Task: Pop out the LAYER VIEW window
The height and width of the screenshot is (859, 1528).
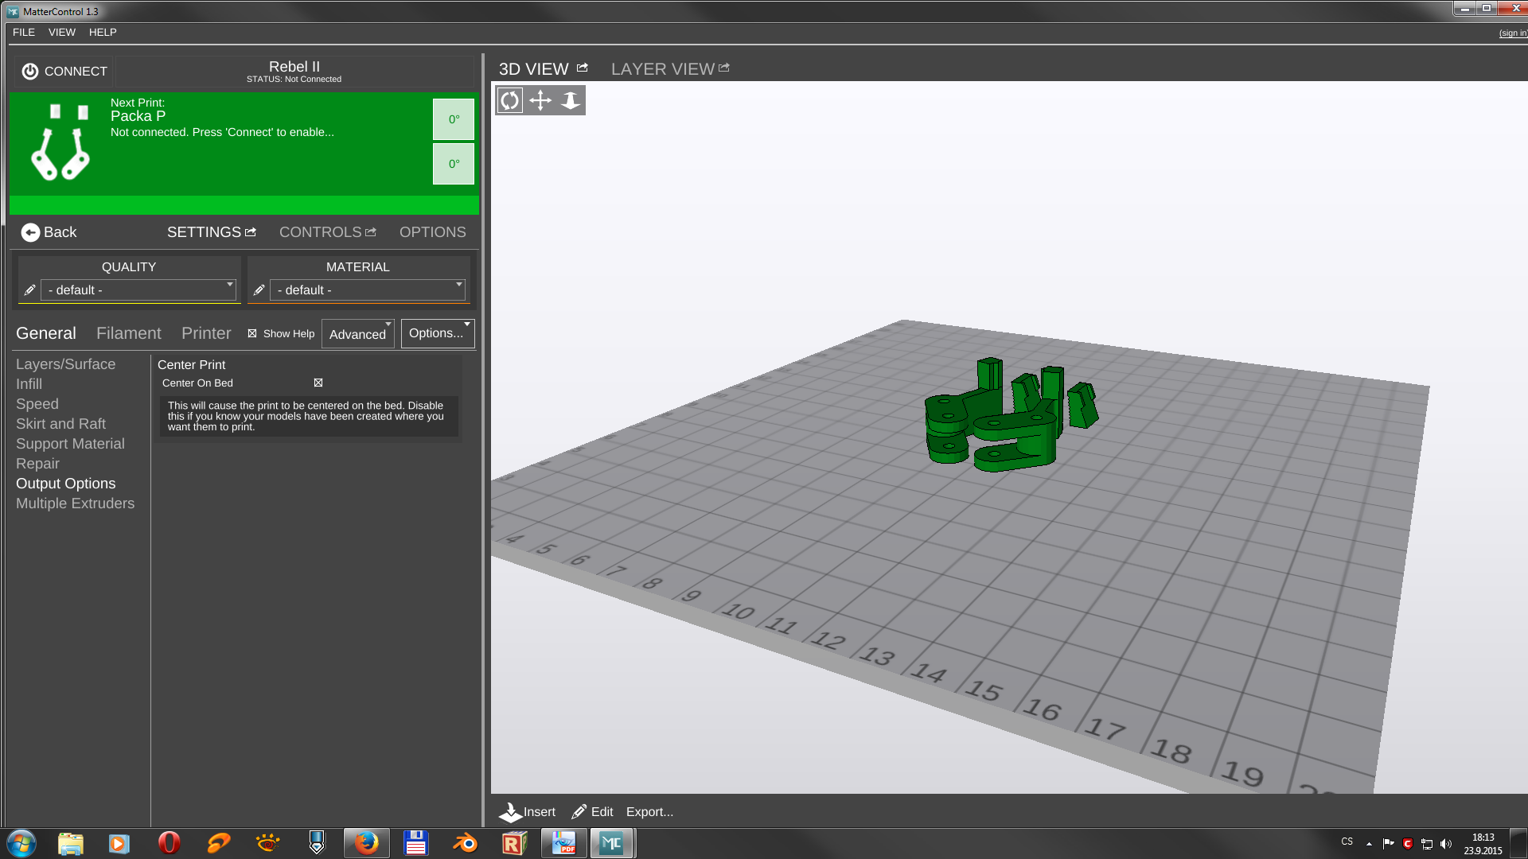Action: (x=724, y=68)
